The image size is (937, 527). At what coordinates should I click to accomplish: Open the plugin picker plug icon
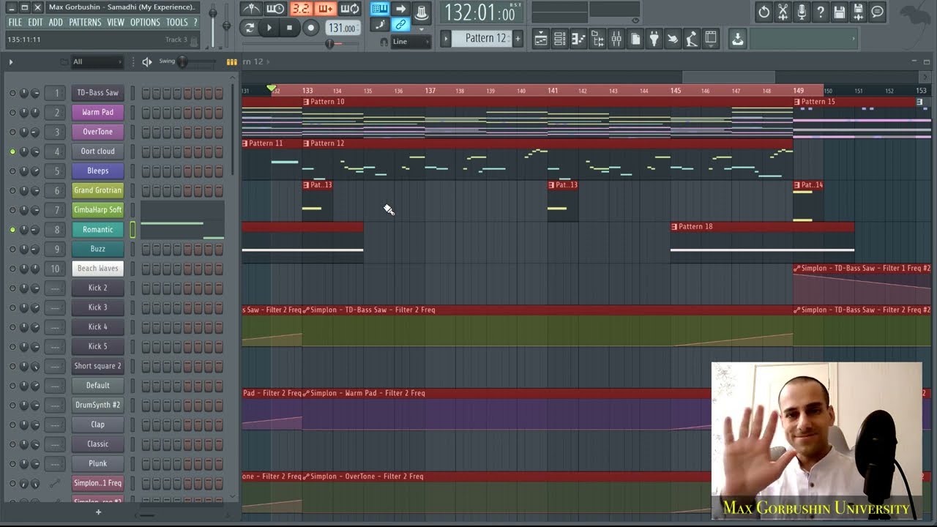point(654,40)
